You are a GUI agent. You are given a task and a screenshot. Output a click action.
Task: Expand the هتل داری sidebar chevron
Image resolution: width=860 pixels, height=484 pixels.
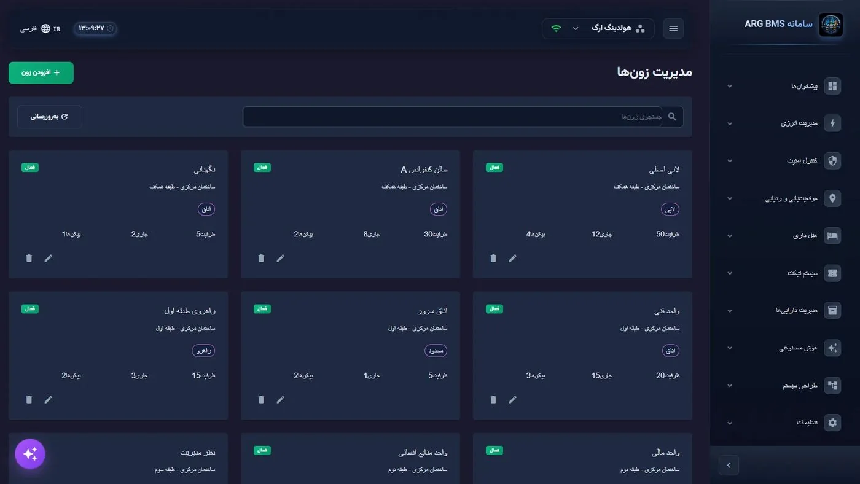(x=730, y=236)
